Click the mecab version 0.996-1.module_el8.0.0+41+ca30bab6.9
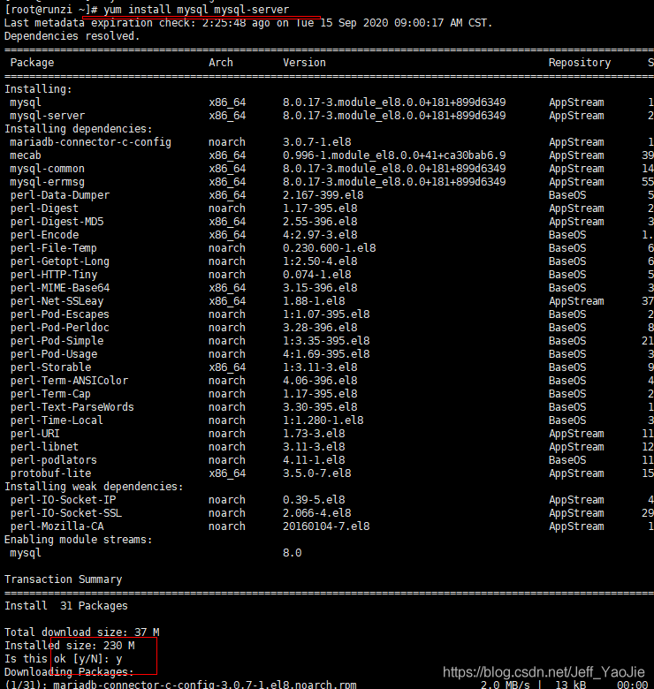The height and width of the screenshot is (689, 654). coord(394,155)
